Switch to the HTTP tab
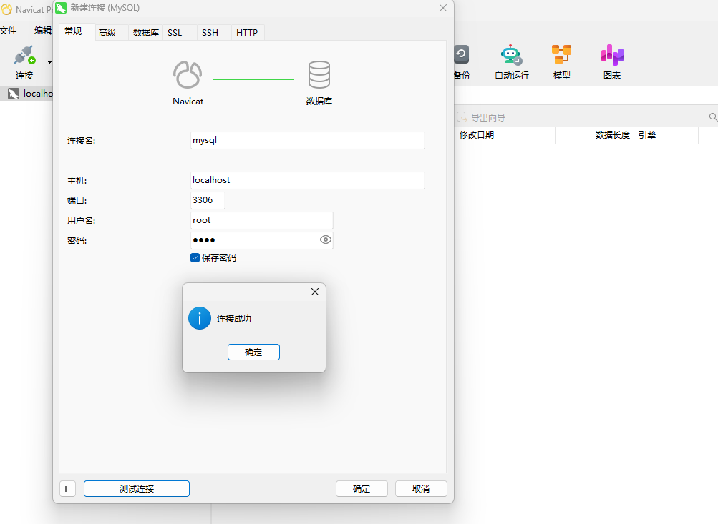Image resolution: width=718 pixels, height=524 pixels. point(247,32)
